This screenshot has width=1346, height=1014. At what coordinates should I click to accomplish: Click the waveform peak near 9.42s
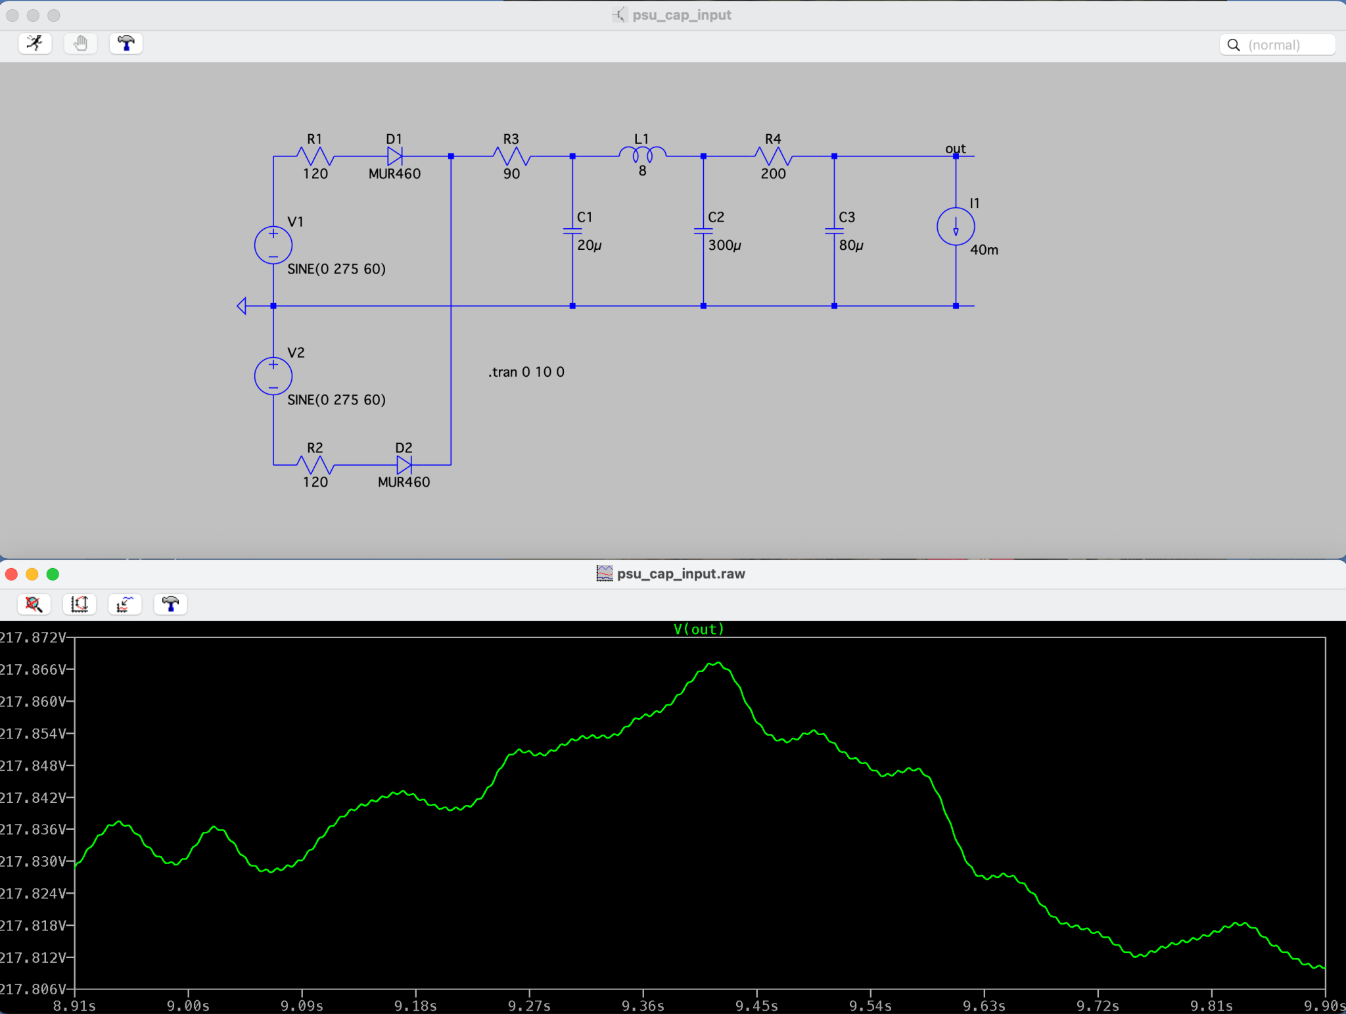pos(718,663)
